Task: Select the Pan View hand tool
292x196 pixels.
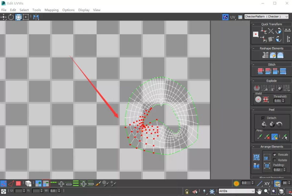Action: click(260, 191)
